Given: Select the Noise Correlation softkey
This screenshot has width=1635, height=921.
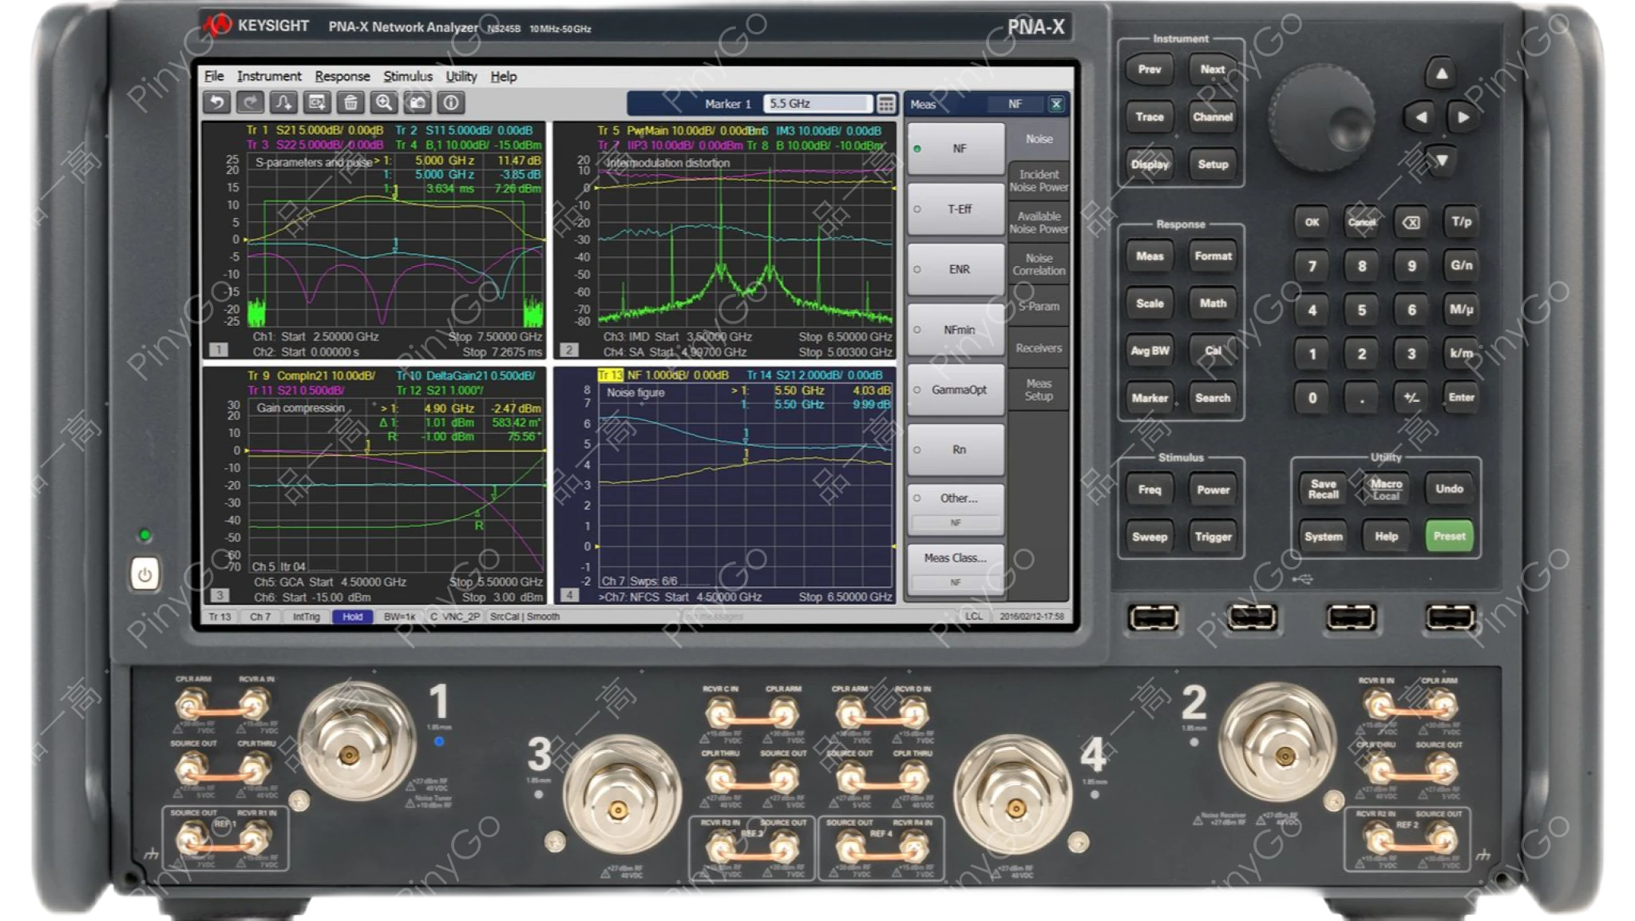Looking at the screenshot, I should click(1038, 264).
